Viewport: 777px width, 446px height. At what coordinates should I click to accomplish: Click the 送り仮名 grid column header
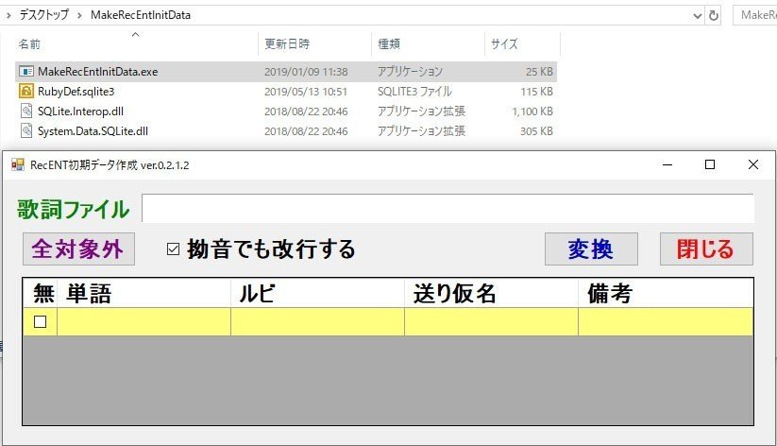[492, 293]
